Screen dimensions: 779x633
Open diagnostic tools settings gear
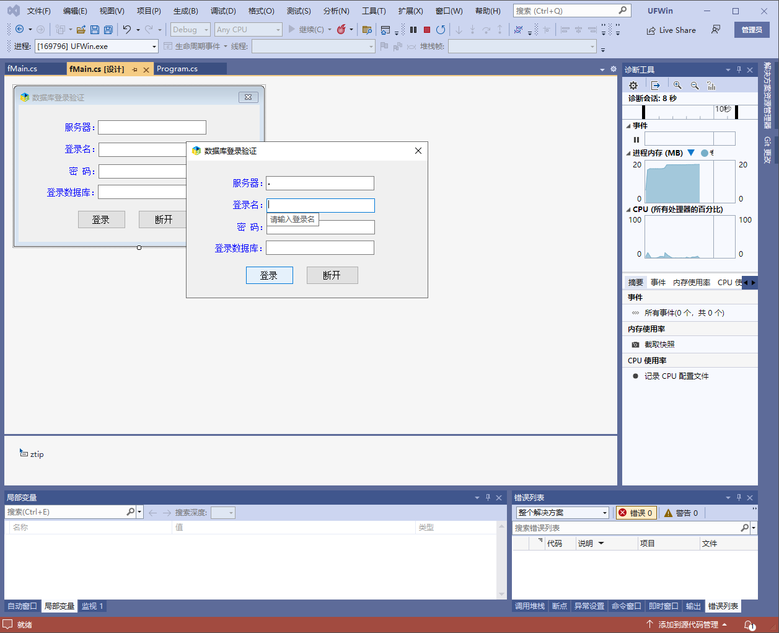pos(633,86)
